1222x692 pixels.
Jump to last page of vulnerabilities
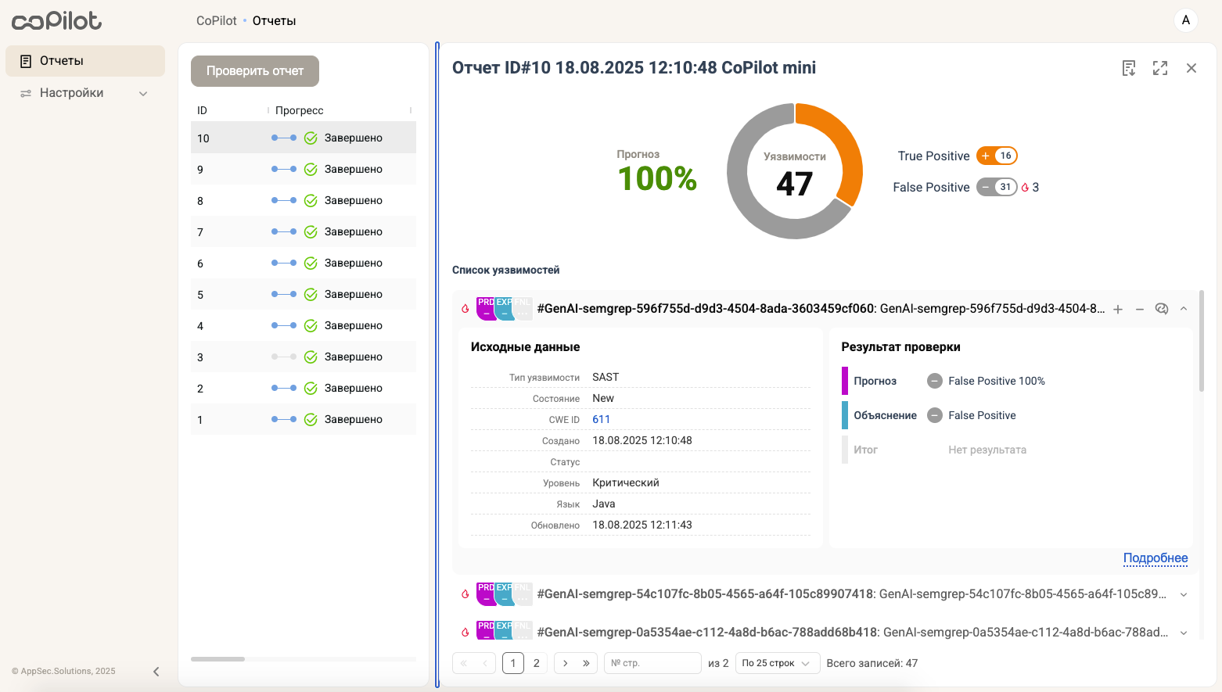pos(587,663)
